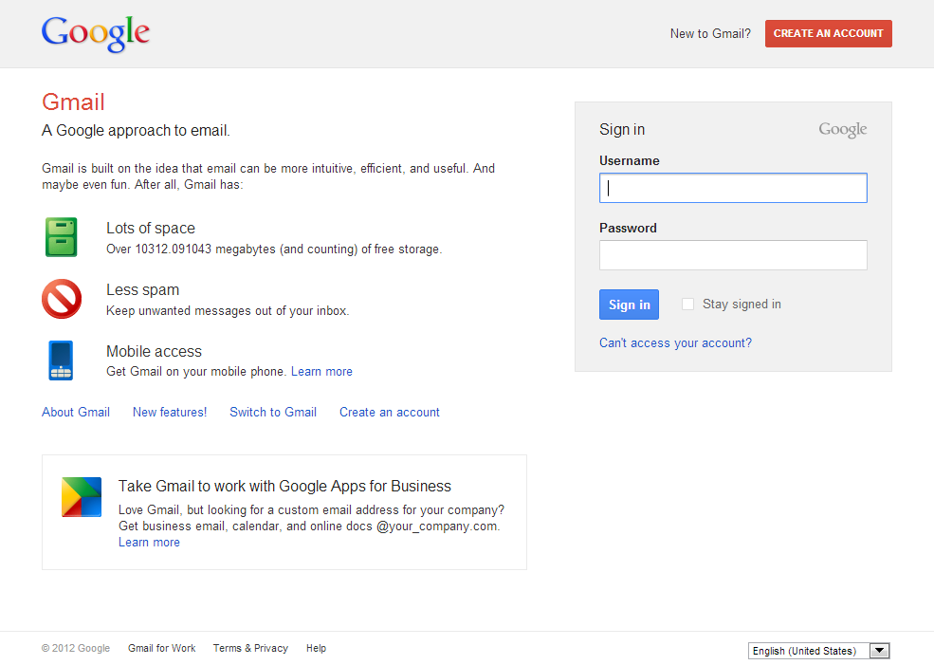The width and height of the screenshot is (934, 665).
Task: Open the Gmail for Work footer link
Action: [162, 649]
